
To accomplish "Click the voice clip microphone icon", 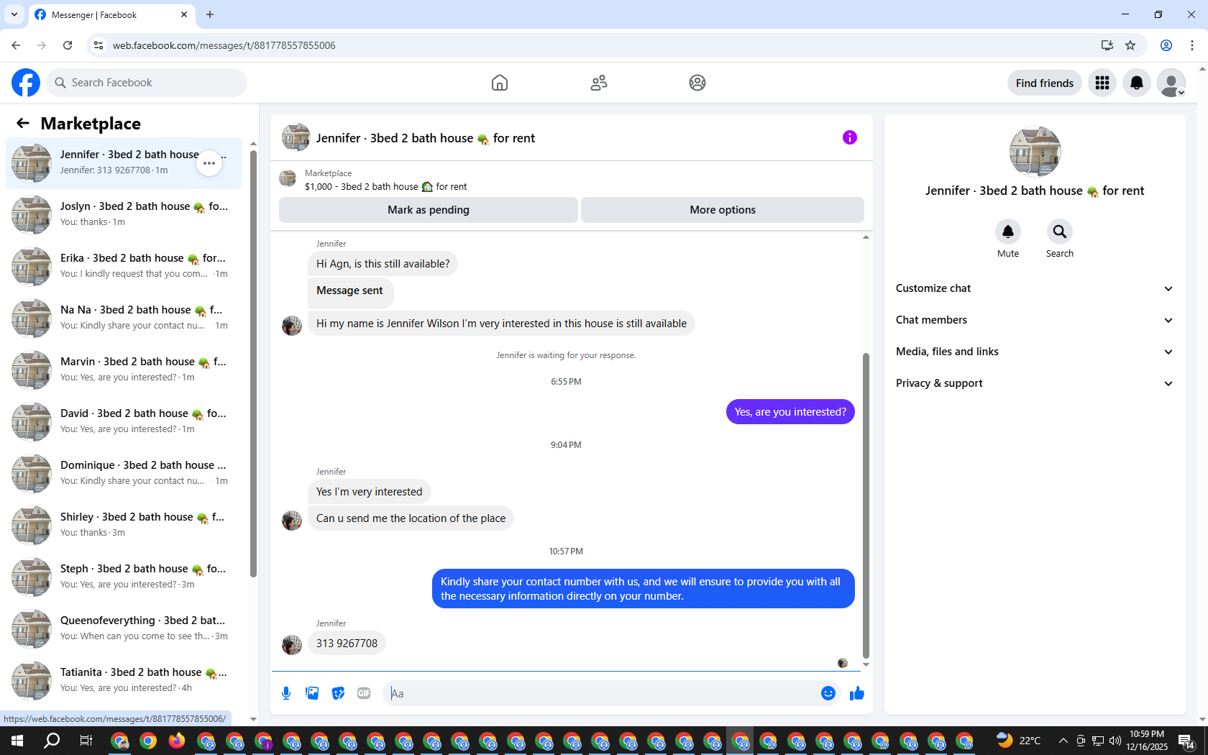I will [x=286, y=693].
